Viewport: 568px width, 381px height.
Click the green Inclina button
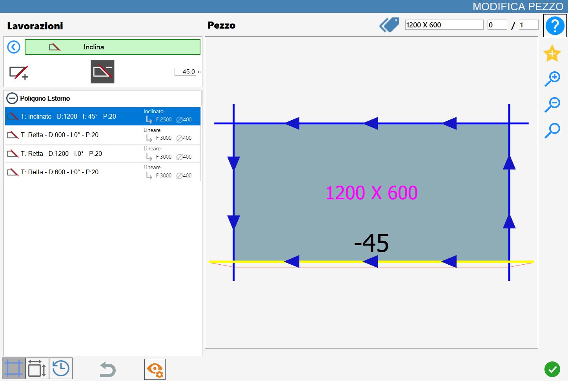tap(113, 47)
